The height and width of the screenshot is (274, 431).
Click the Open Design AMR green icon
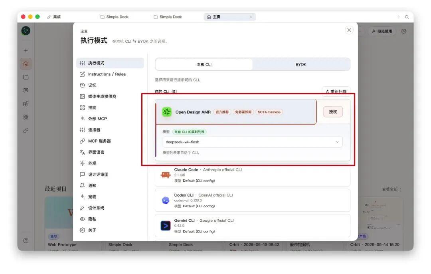point(166,112)
